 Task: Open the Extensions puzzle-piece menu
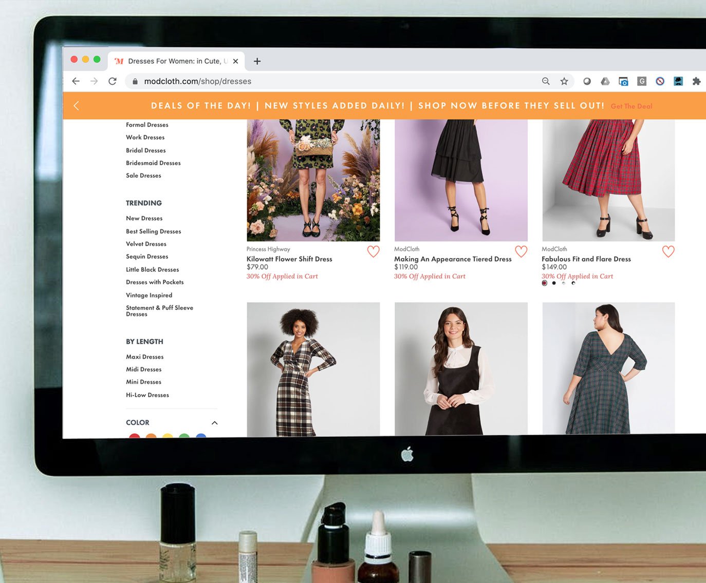click(x=697, y=81)
